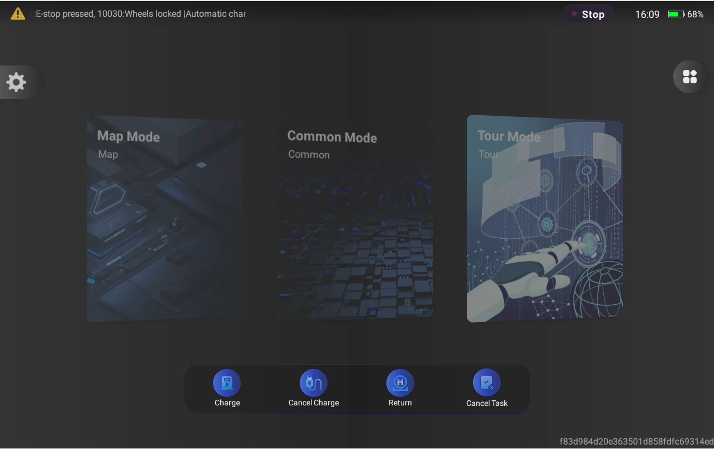Select the Tour Mode card
Viewport: 714px width, 449px height.
click(x=545, y=219)
